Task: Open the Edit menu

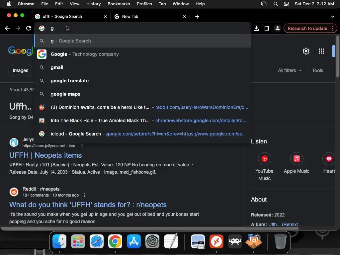Action: click(59, 4)
